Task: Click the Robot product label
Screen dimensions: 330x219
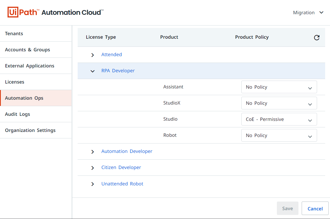Action: [x=170, y=135]
